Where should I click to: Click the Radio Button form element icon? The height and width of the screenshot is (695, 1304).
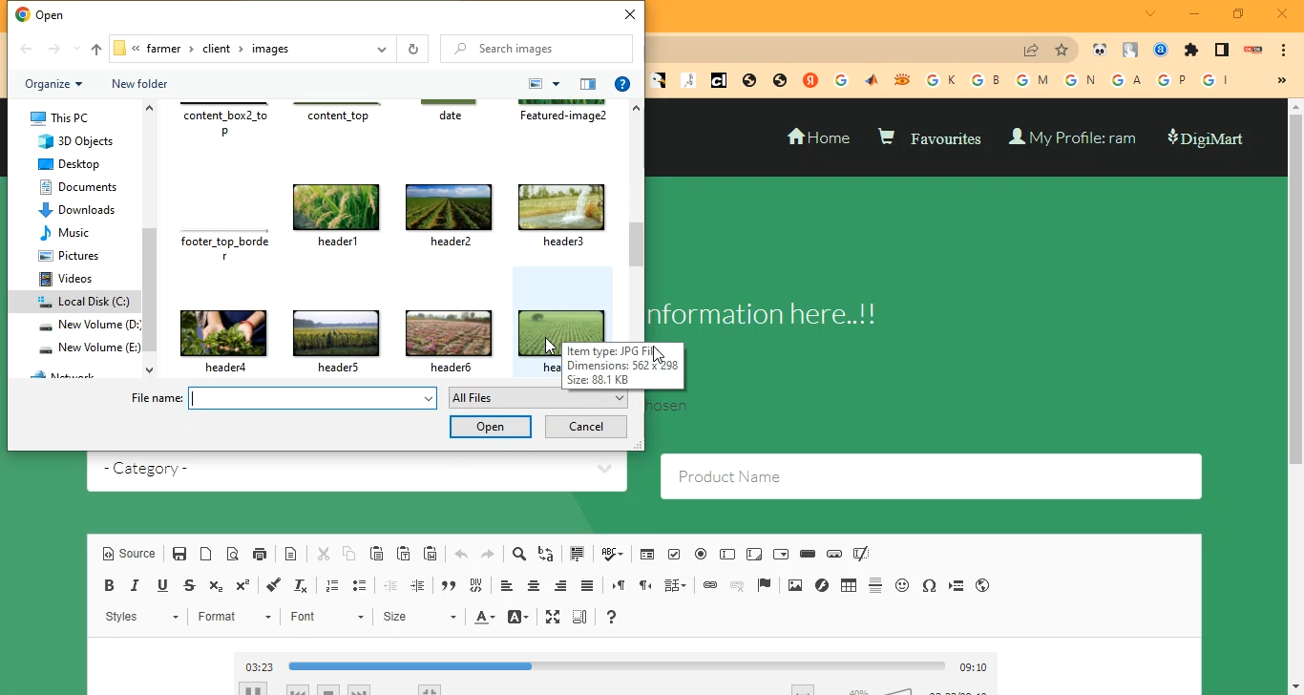(701, 555)
